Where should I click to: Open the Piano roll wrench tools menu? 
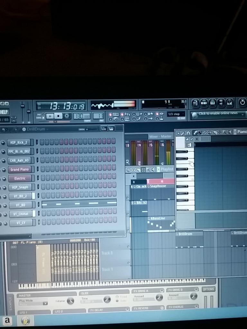183,133
